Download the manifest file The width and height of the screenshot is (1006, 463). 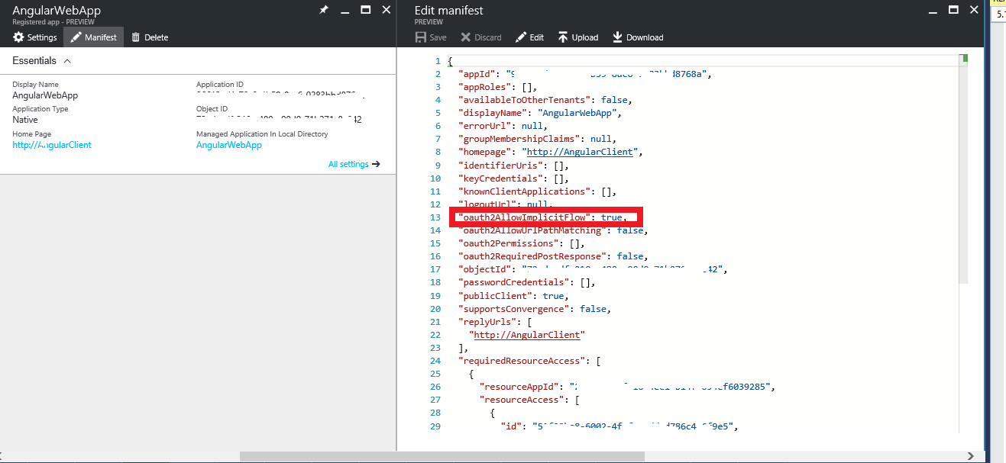[638, 37]
